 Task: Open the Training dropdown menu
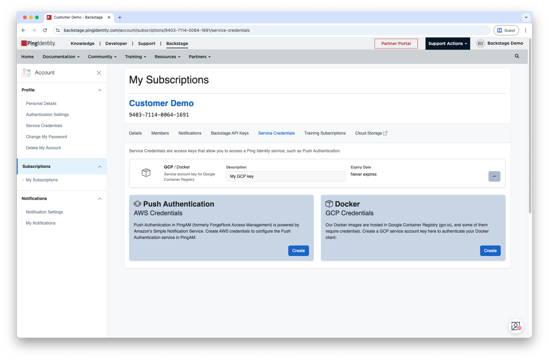135,57
